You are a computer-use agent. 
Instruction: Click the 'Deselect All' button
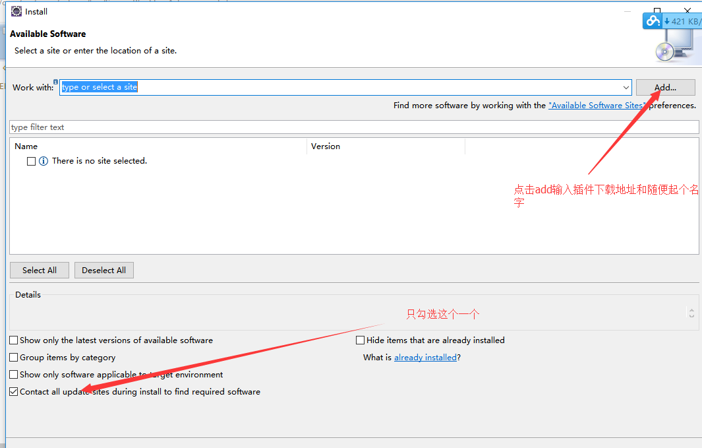(104, 270)
